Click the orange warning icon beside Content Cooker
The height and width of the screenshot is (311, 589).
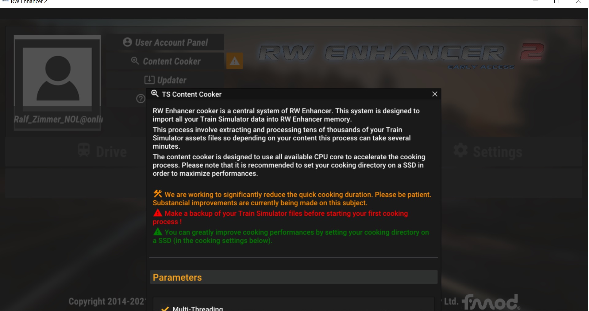coord(235,61)
